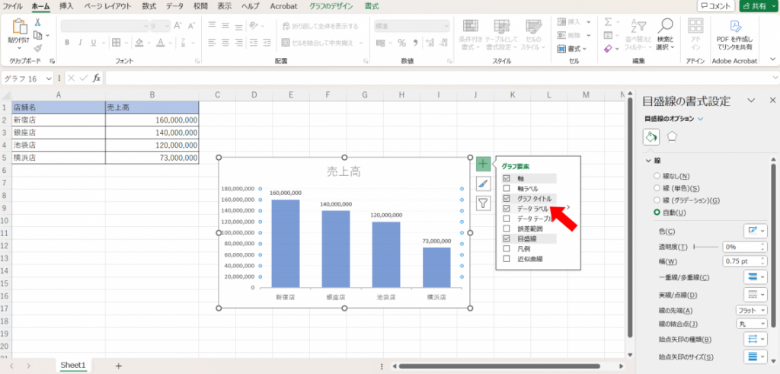Open the 挿入 ribbon tab
This screenshot has height=374, width=780.
66,5
